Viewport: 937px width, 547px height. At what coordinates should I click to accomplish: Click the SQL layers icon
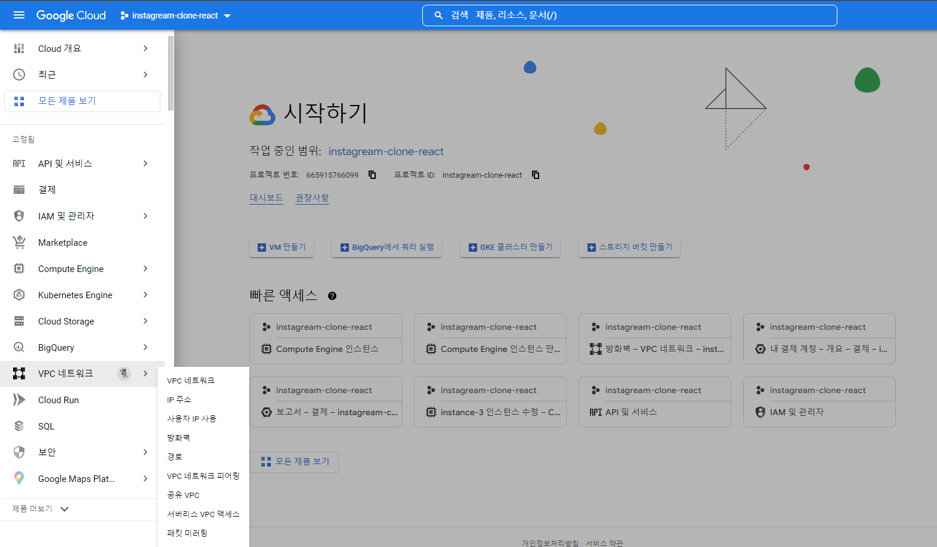click(19, 426)
